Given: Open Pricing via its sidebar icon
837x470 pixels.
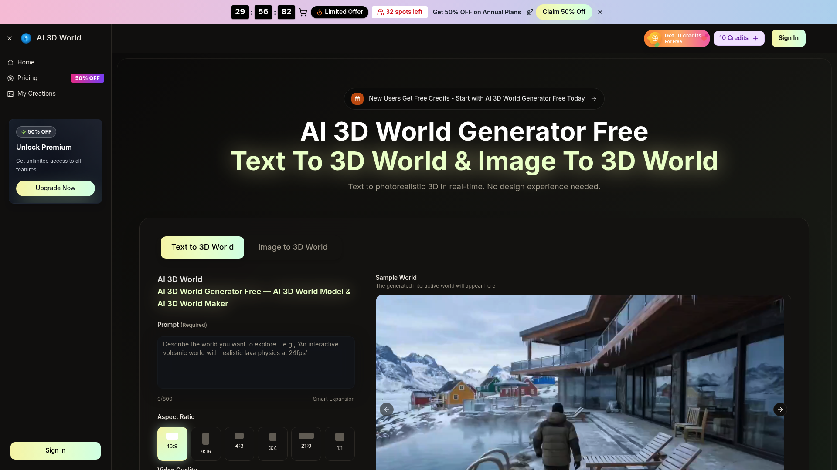Looking at the screenshot, I should [10, 78].
